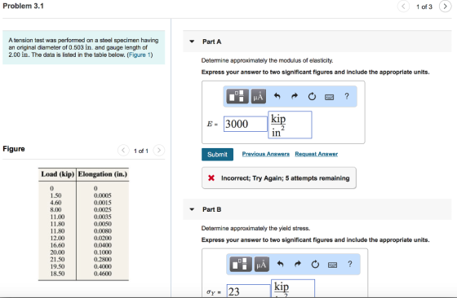The image size is (457, 298).
Task: Open help in Part B toolbar
Action: (350, 264)
